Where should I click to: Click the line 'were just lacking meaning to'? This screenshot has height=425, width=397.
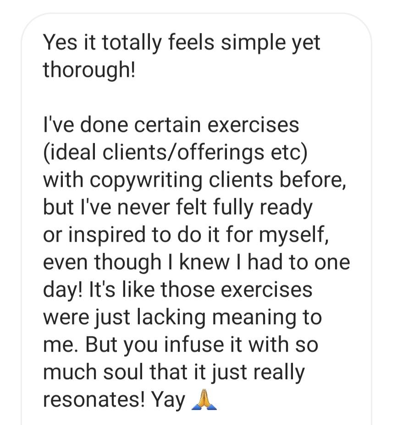tap(182, 317)
